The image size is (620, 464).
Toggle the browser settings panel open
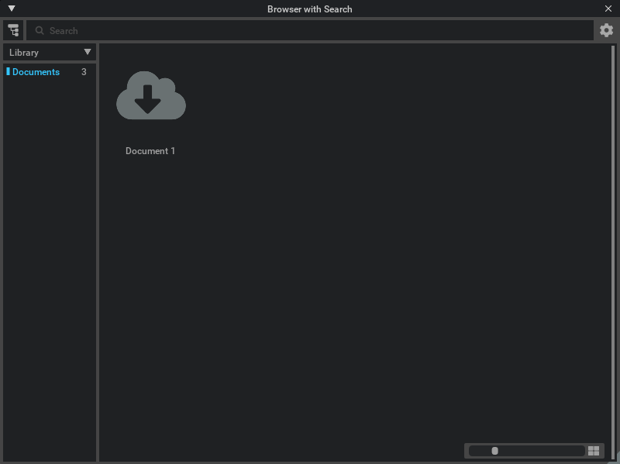point(606,30)
